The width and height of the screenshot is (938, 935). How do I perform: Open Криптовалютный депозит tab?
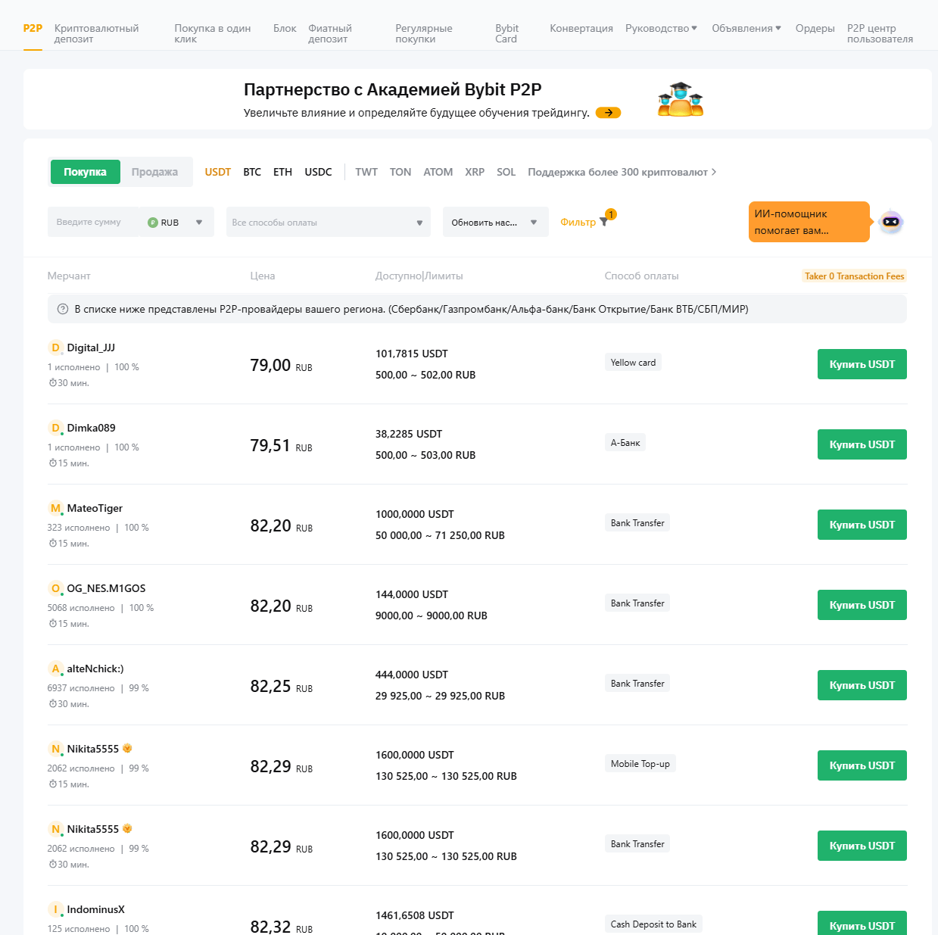pyautogui.click(x=97, y=33)
